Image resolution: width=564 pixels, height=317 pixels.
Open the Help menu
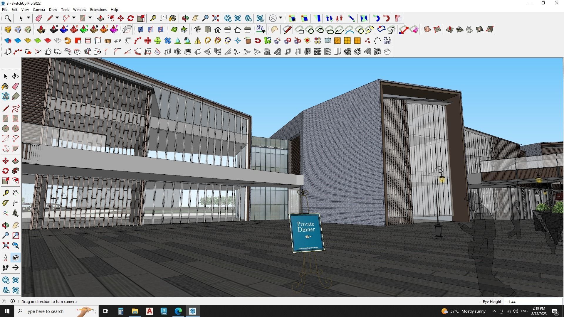click(x=114, y=10)
